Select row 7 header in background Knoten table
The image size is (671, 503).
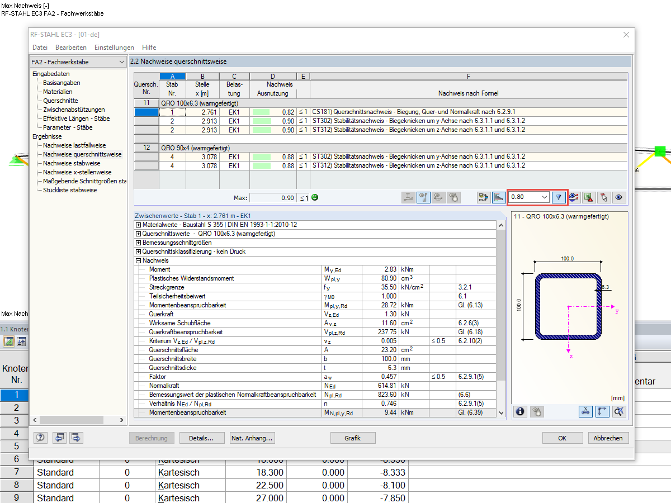tap(16, 472)
